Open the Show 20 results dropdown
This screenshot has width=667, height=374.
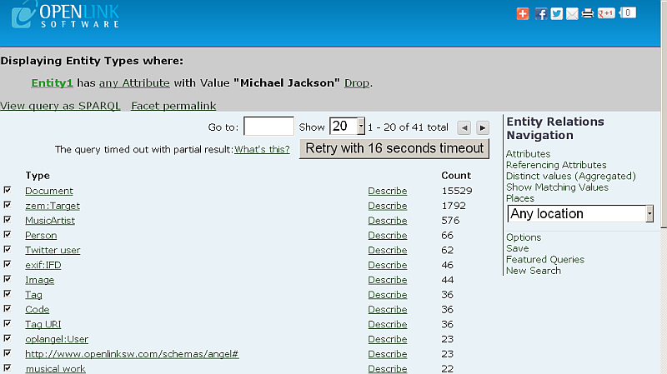pyautogui.click(x=347, y=127)
